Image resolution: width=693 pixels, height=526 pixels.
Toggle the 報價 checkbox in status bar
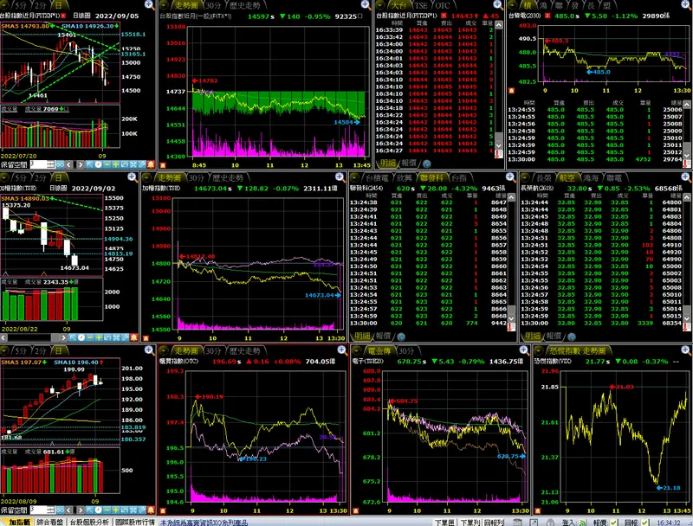pyautogui.click(x=614, y=522)
